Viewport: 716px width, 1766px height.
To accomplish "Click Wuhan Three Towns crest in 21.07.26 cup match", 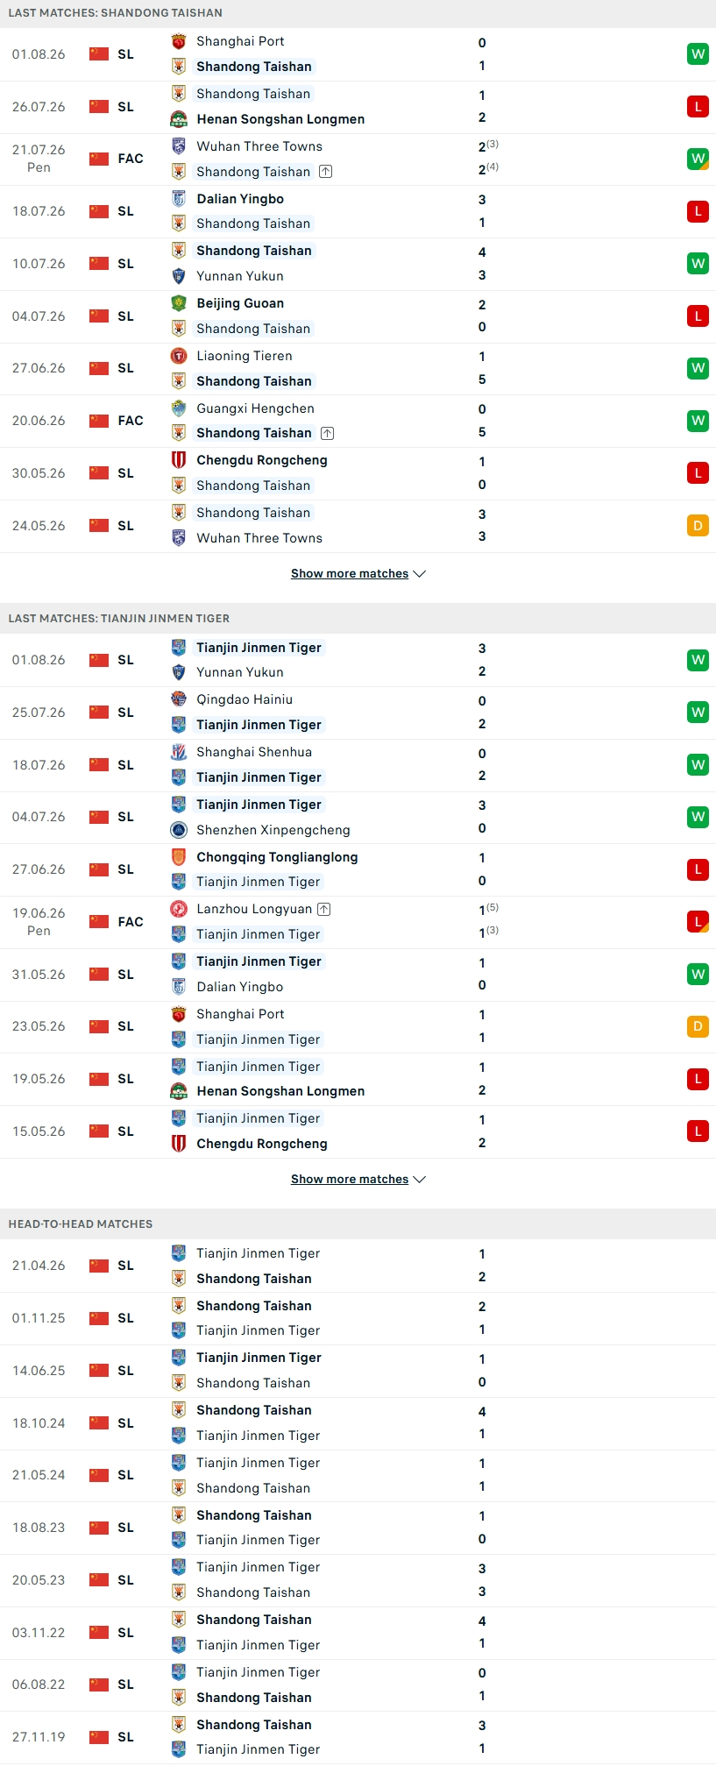I will [179, 146].
